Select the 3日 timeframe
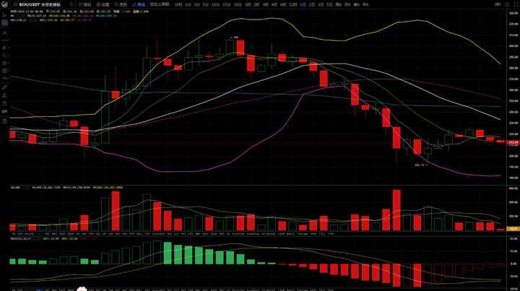Image resolution: width=520 pixels, height=291 pixels. click(321, 4)
